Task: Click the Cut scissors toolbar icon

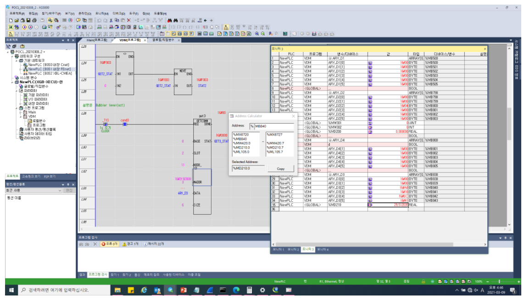Action: coord(111,21)
